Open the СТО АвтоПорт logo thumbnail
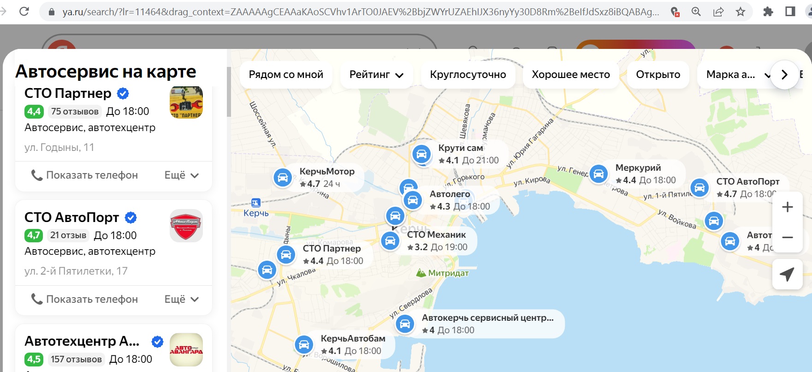Screen dimensions: 812x372 186,226
